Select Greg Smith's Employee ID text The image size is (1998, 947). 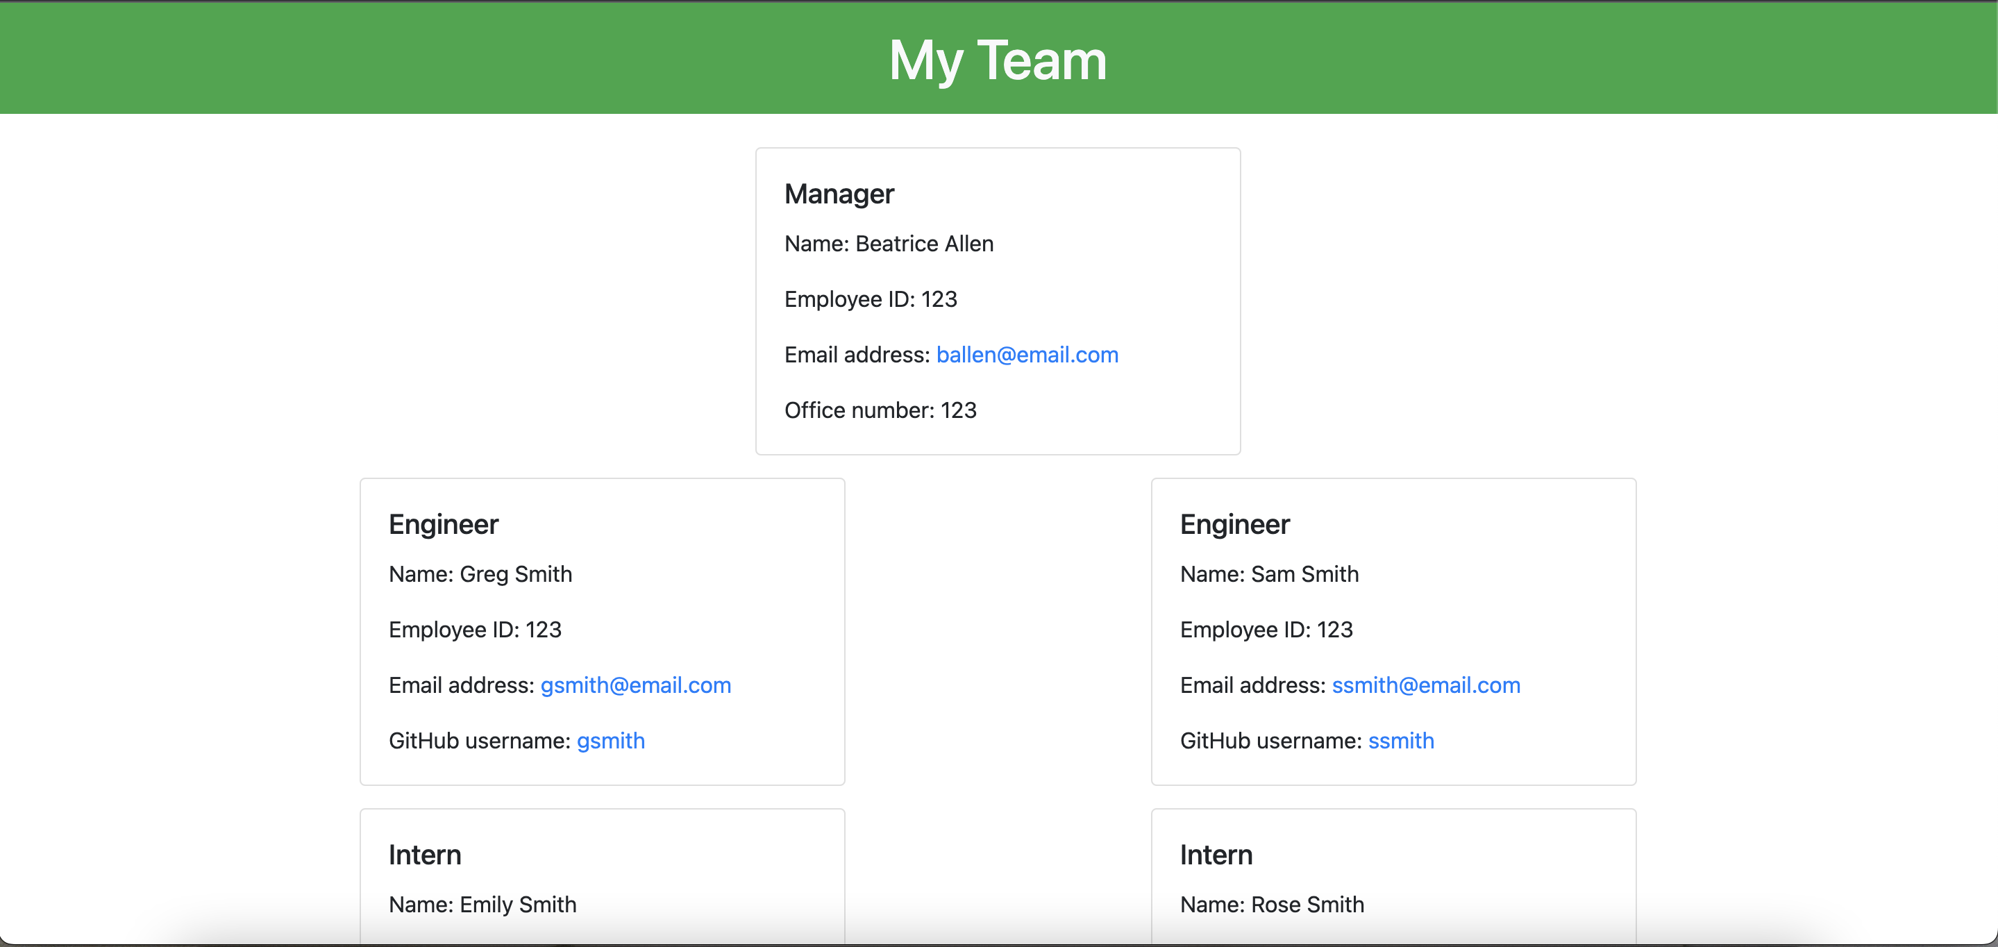(x=475, y=630)
